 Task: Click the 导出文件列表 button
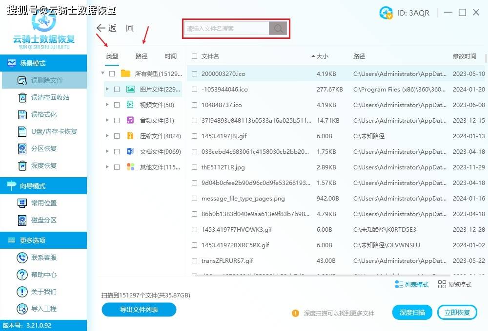[139, 310]
